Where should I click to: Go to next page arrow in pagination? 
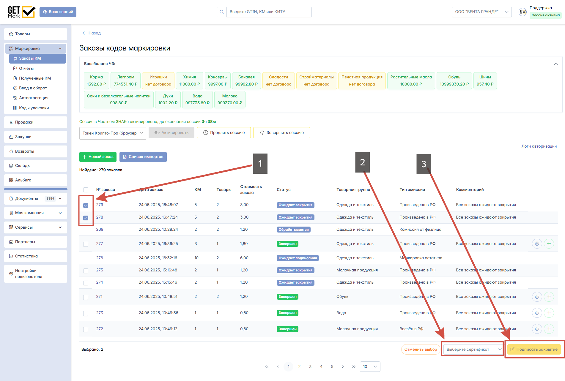click(x=343, y=366)
